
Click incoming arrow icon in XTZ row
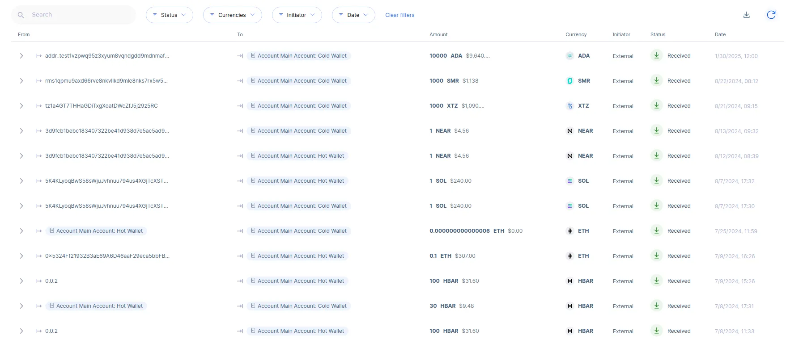(240, 106)
